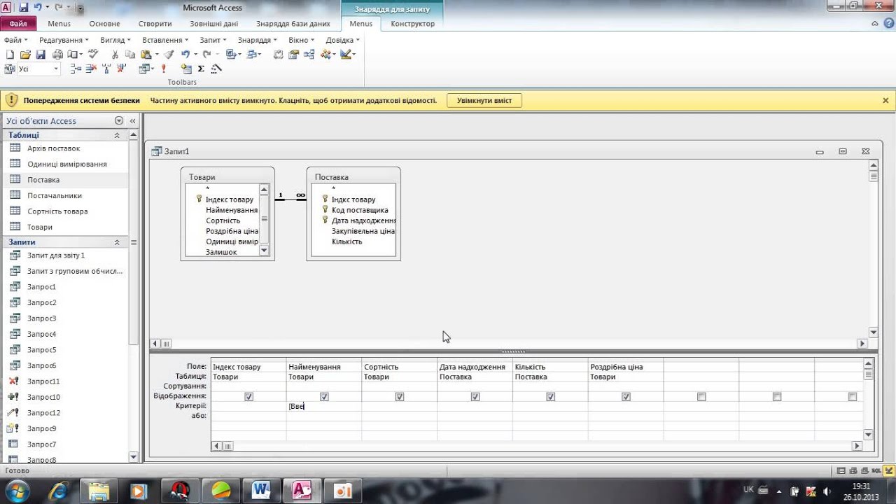Click the Print icon in toolbar
Screen dimensions: 896x504
(57, 55)
